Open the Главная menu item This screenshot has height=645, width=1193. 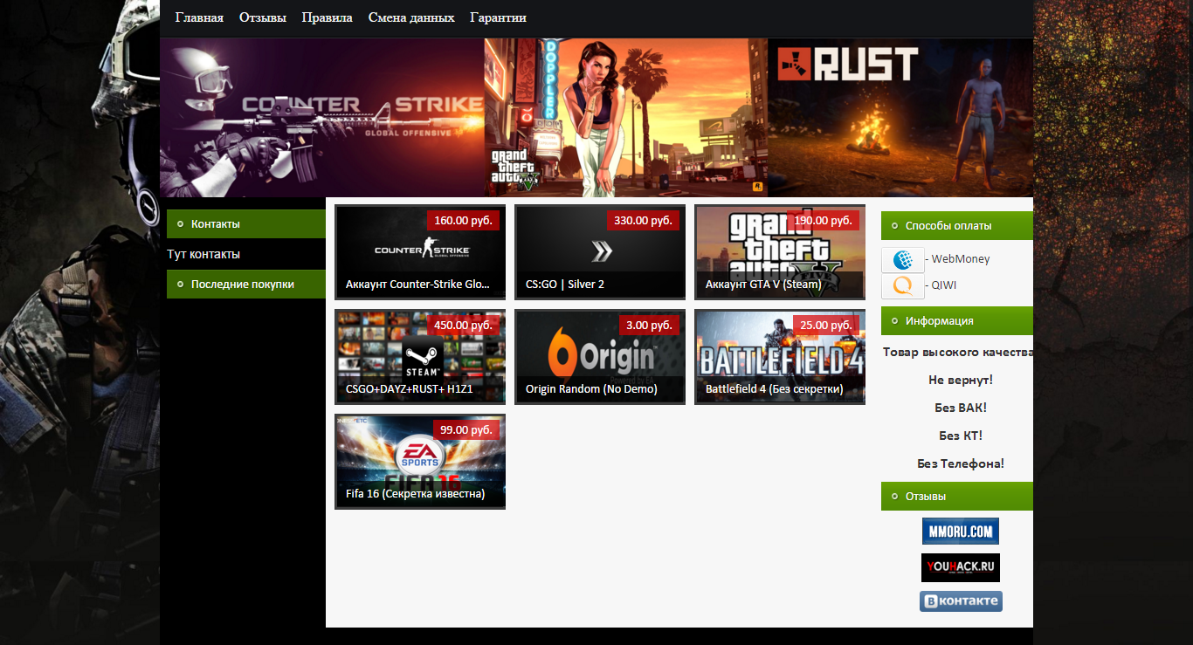pyautogui.click(x=199, y=17)
